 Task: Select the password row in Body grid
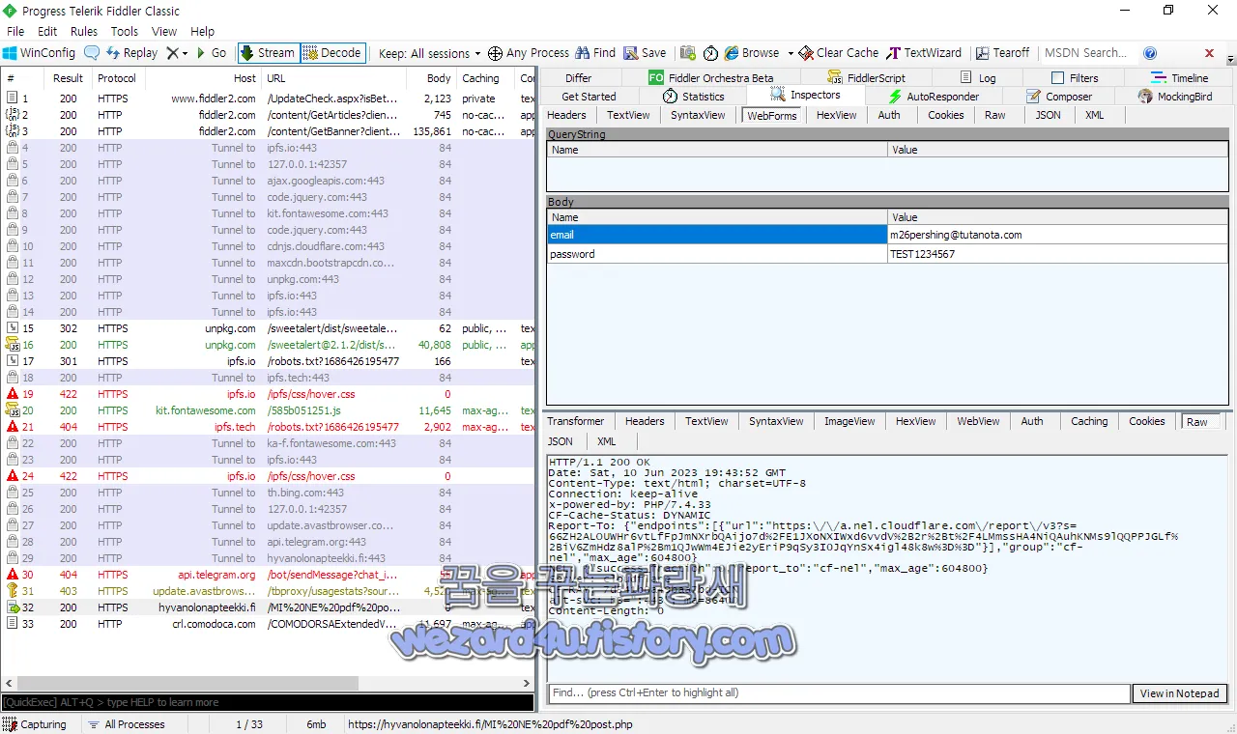point(887,254)
